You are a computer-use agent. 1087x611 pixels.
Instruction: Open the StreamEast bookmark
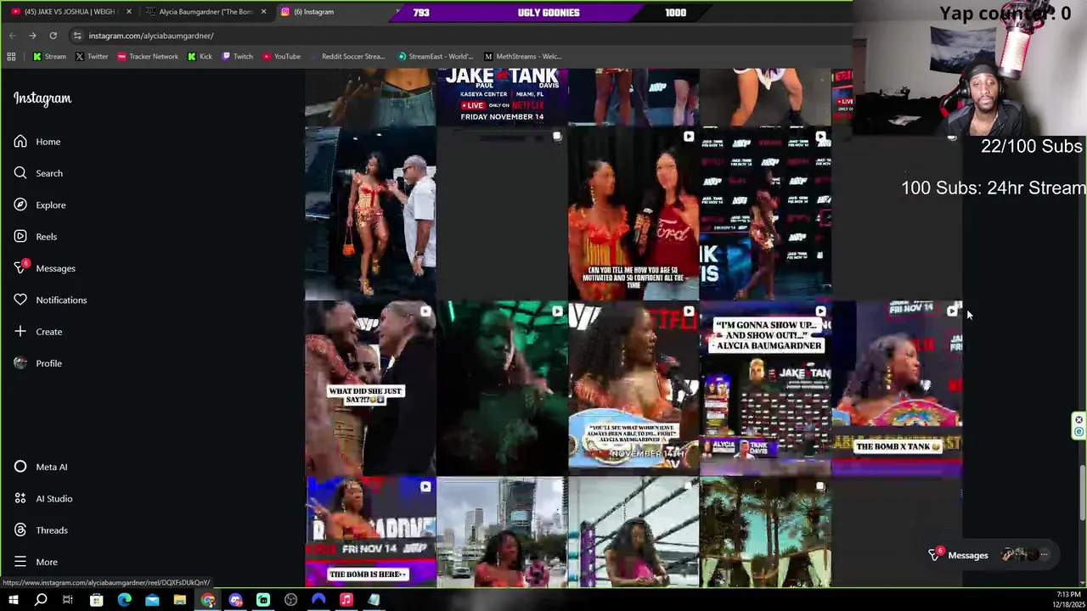[x=435, y=57]
